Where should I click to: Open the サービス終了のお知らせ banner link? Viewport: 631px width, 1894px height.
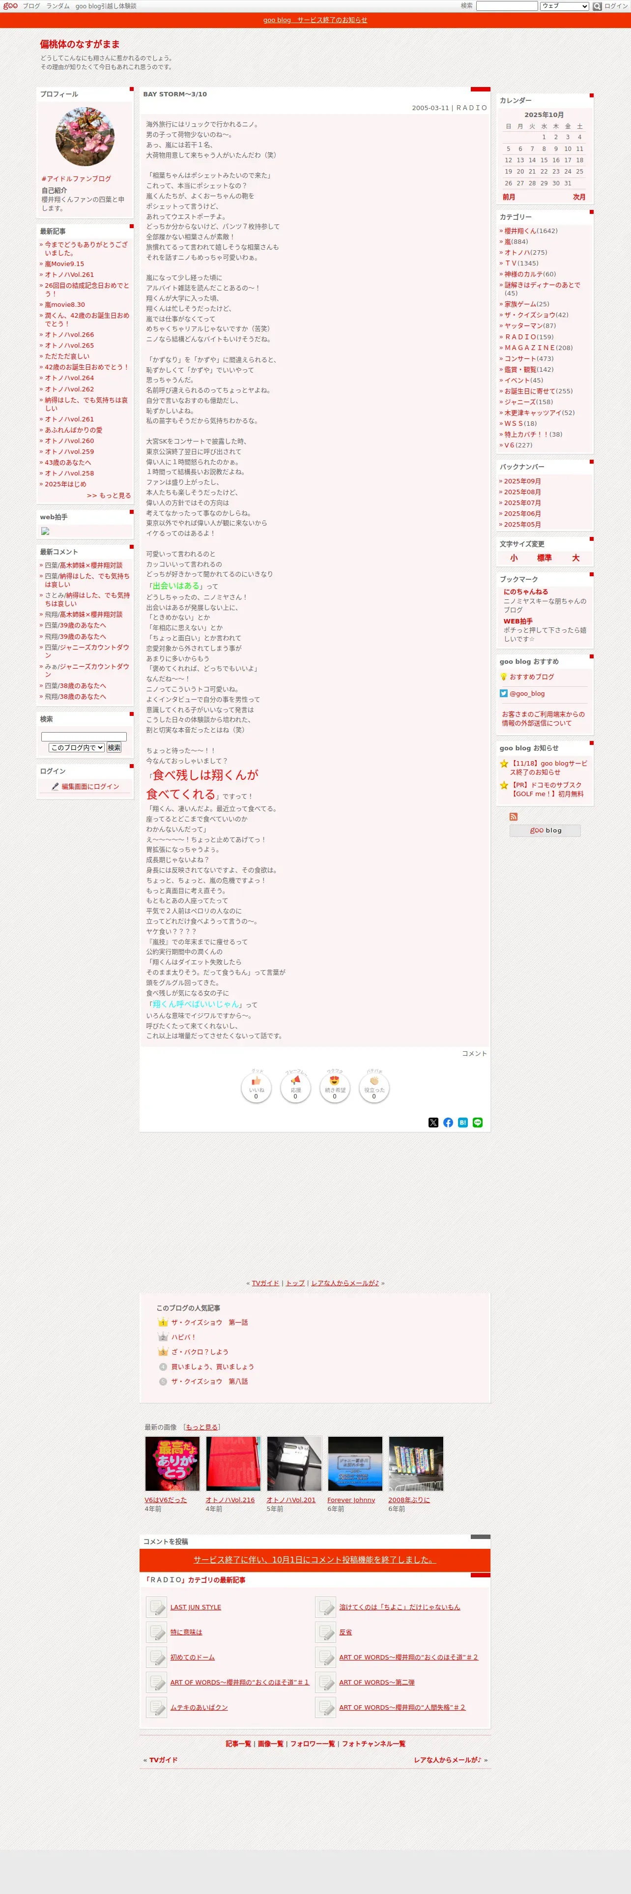click(x=315, y=20)
